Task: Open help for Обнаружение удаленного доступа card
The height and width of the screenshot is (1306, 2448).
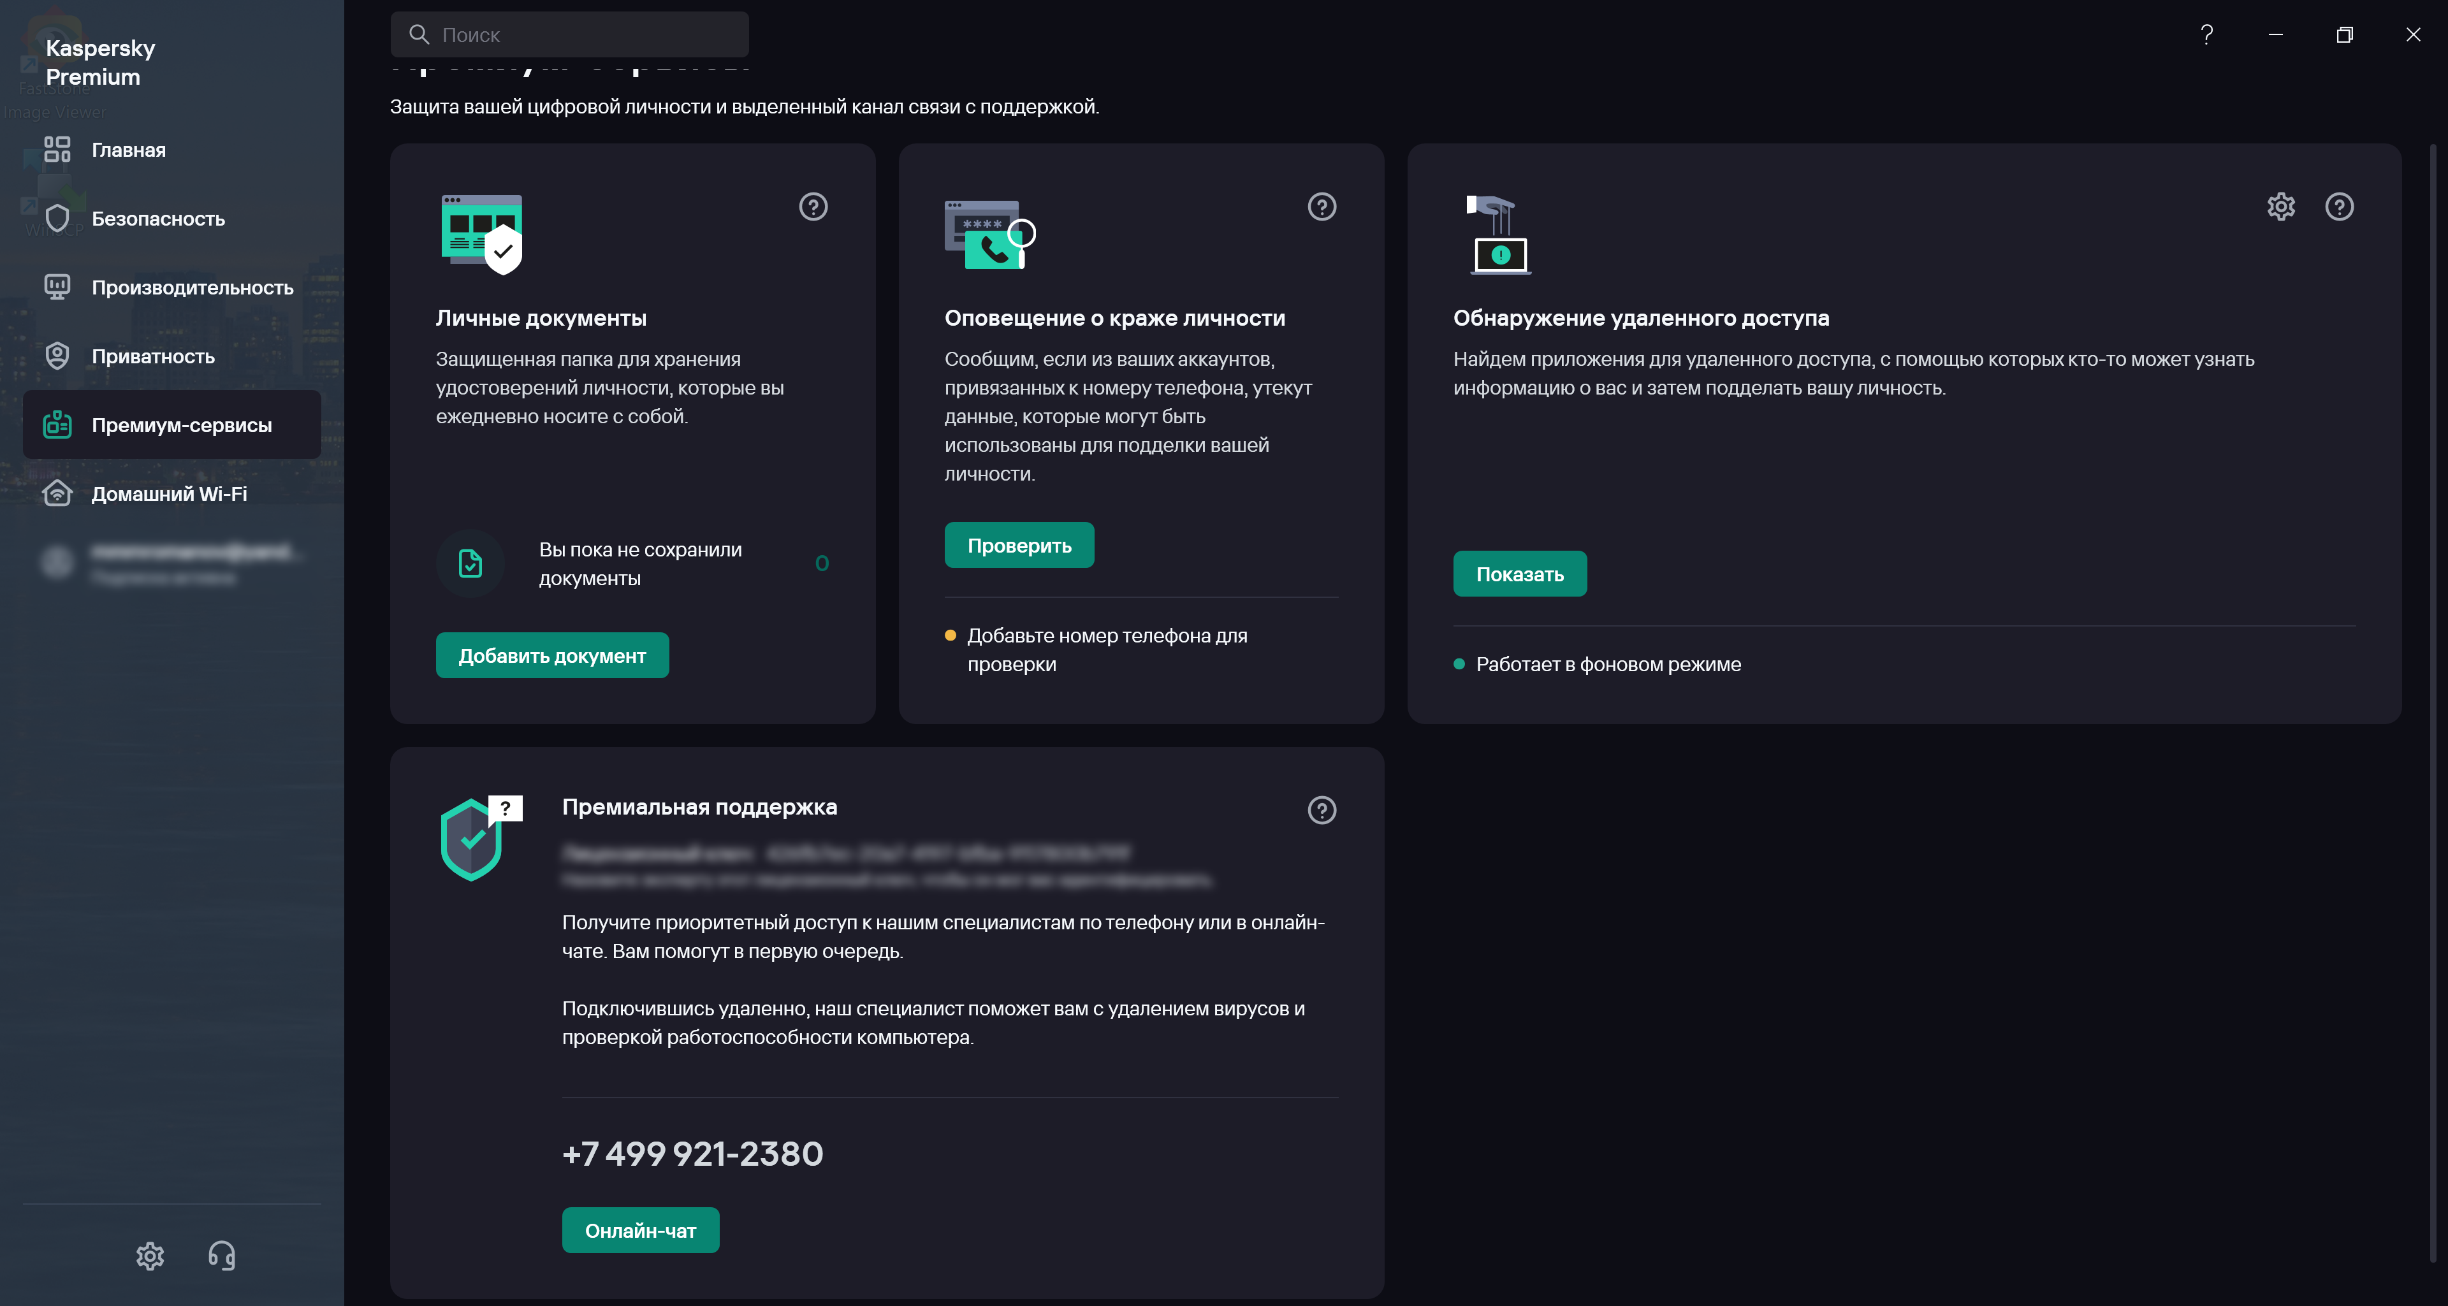Action: [2339, 206]
